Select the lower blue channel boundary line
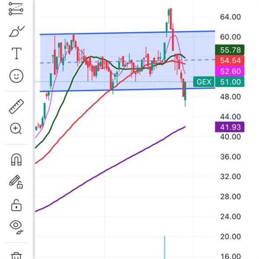This screenshot has height=259, width=259. pyautogui.click(x=127, y=90)
